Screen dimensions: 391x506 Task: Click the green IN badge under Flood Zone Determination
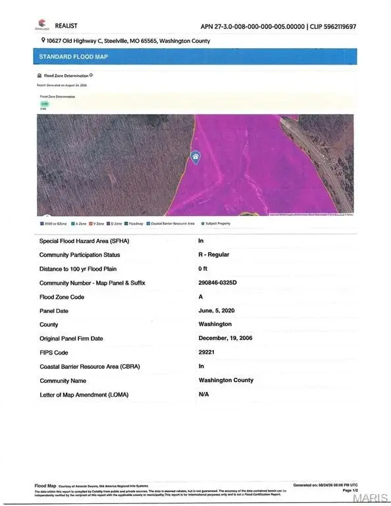(44, 104)
